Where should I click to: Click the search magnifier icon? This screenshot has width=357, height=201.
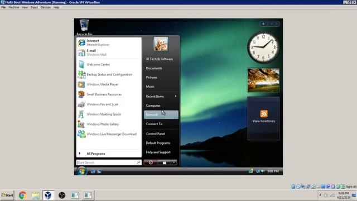pyautogui.click(x=139, y=162)
